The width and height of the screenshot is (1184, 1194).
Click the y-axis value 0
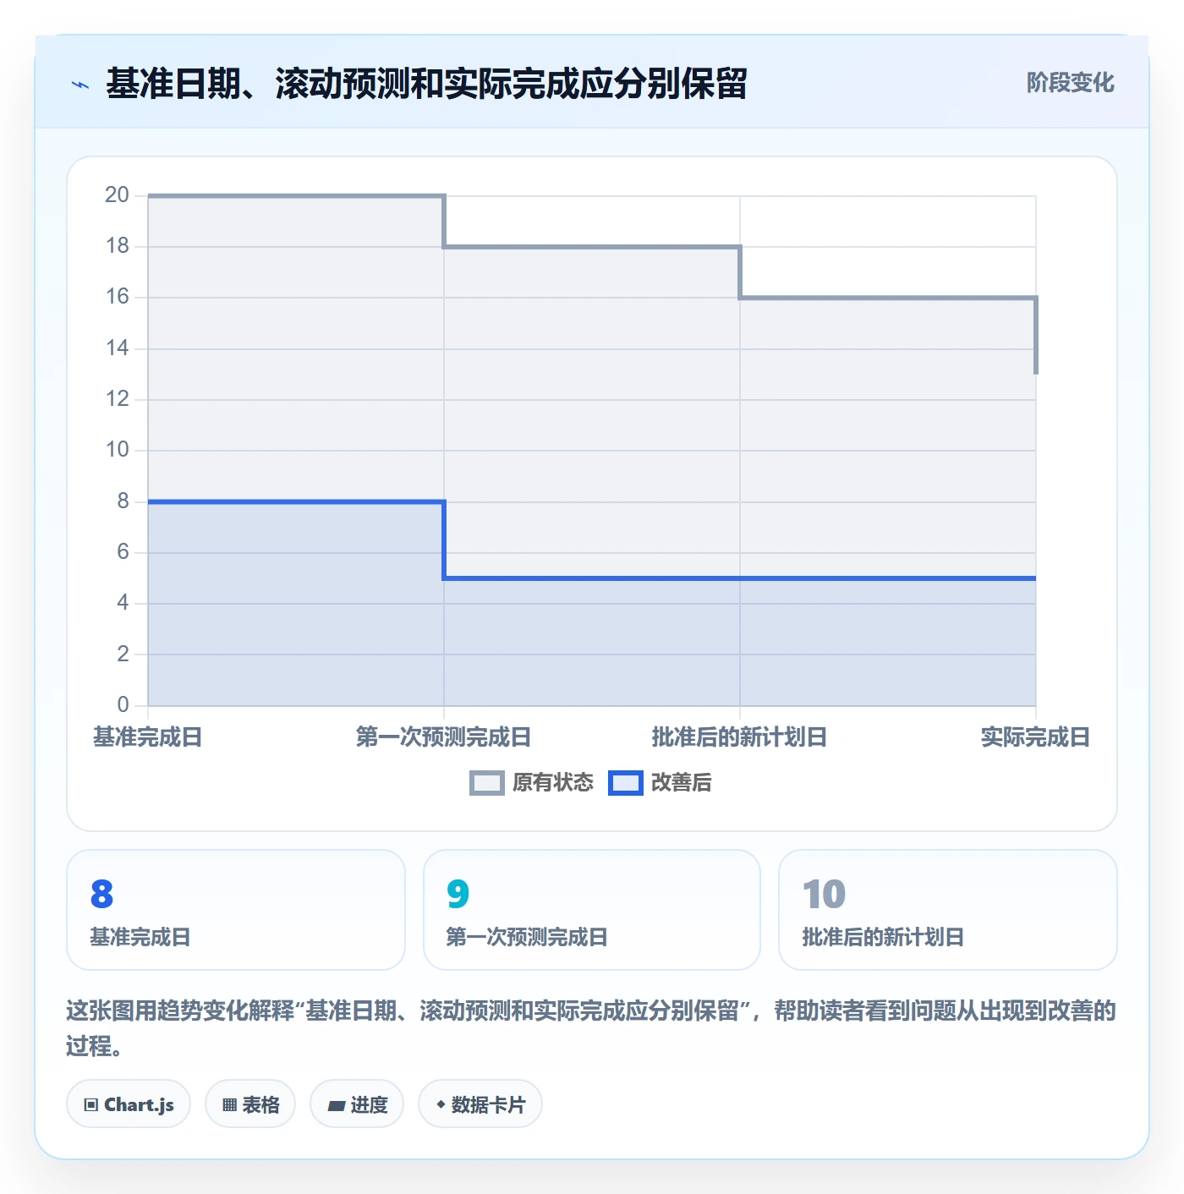coord(123,704)
